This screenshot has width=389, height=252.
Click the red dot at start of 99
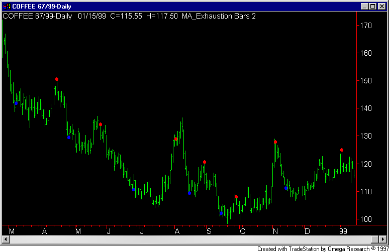(x=342, y=150)
